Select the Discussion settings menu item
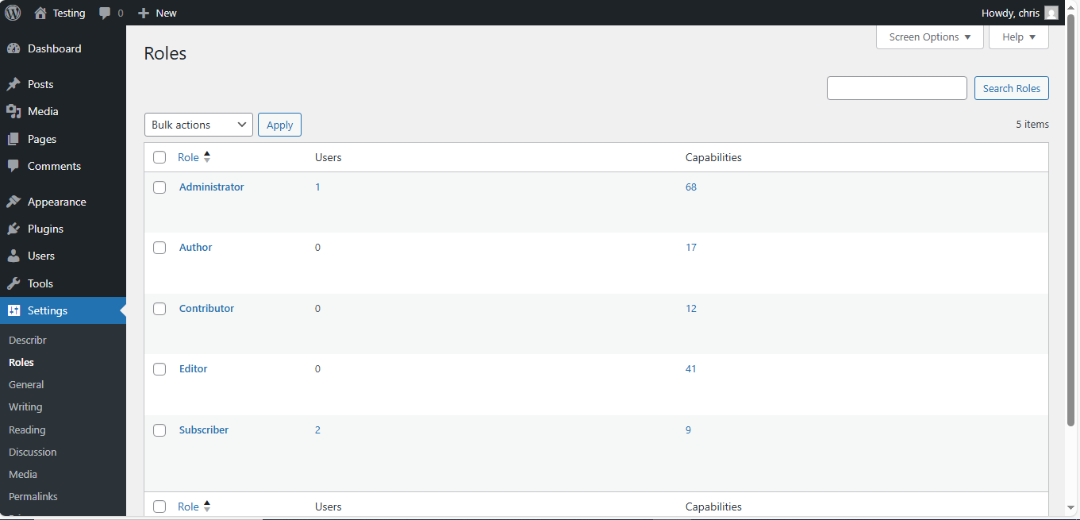Viewport: 1080px width, 520px height. click(x=33, y=452)
